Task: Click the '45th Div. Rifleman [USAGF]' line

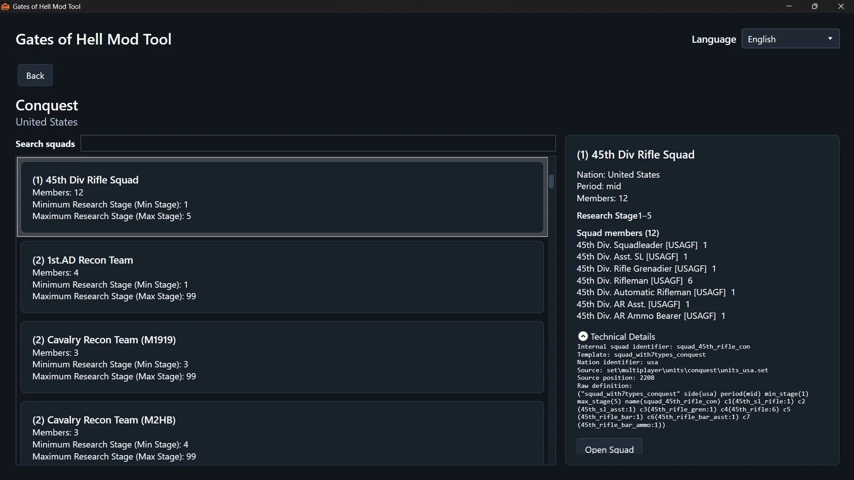Action: [x=635, y=281]
